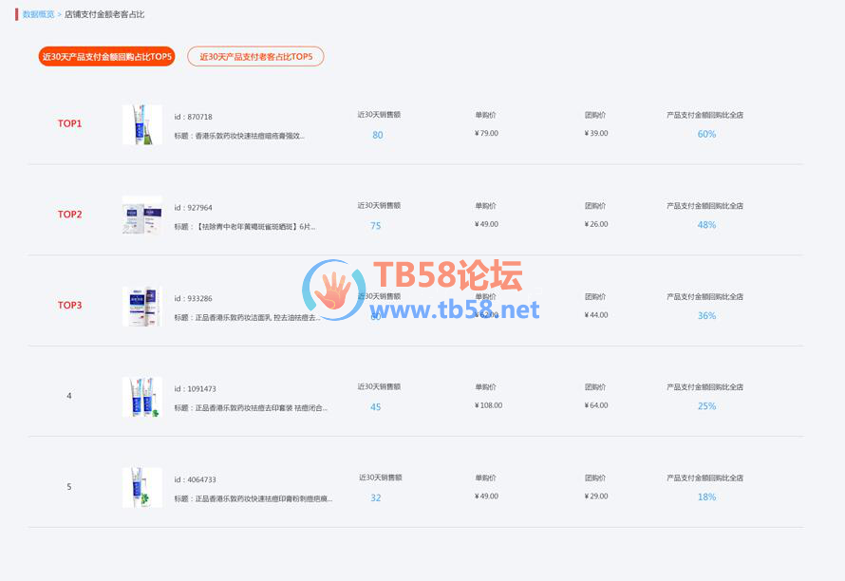Select 近30天产品支付金额回购占比TOP5 tab
845x581 pixels.
[x=106, y=57]
